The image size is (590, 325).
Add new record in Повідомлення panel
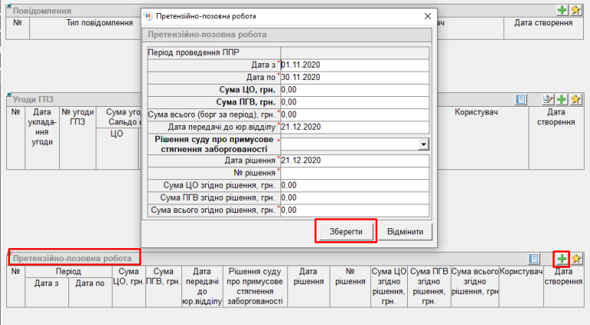tap(562, 11)
